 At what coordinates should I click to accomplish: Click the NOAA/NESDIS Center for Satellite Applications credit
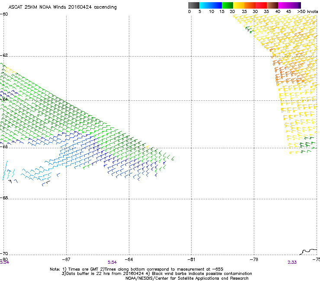click(x=187, y=278)
